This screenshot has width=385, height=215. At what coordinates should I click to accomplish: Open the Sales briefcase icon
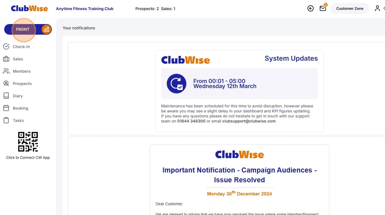6,59
